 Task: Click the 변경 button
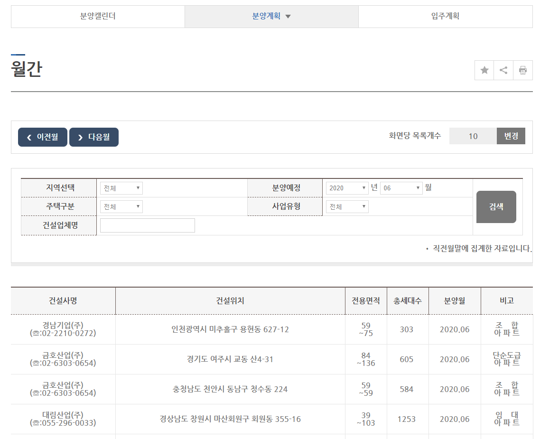511,136
